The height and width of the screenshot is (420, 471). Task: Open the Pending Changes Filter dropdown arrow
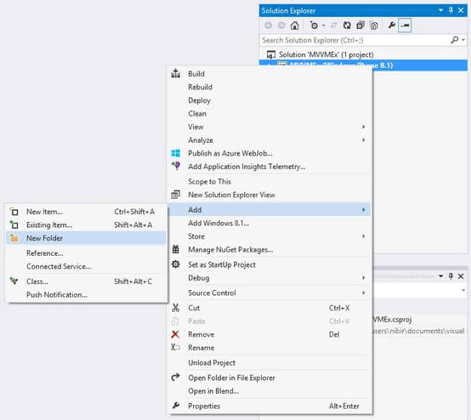pyautogui.click(x=323, y=25)
